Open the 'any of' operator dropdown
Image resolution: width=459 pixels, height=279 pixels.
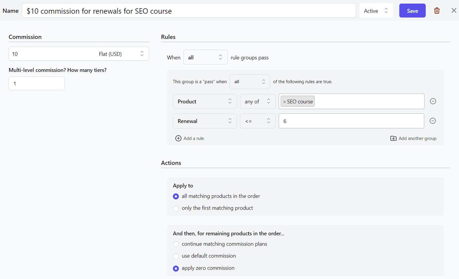click(x=258, y=101)
